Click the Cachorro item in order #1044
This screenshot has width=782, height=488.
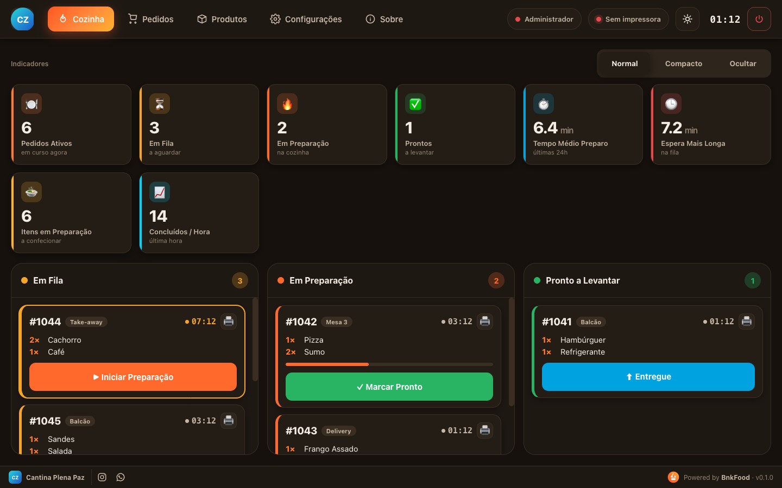(65, 340)
